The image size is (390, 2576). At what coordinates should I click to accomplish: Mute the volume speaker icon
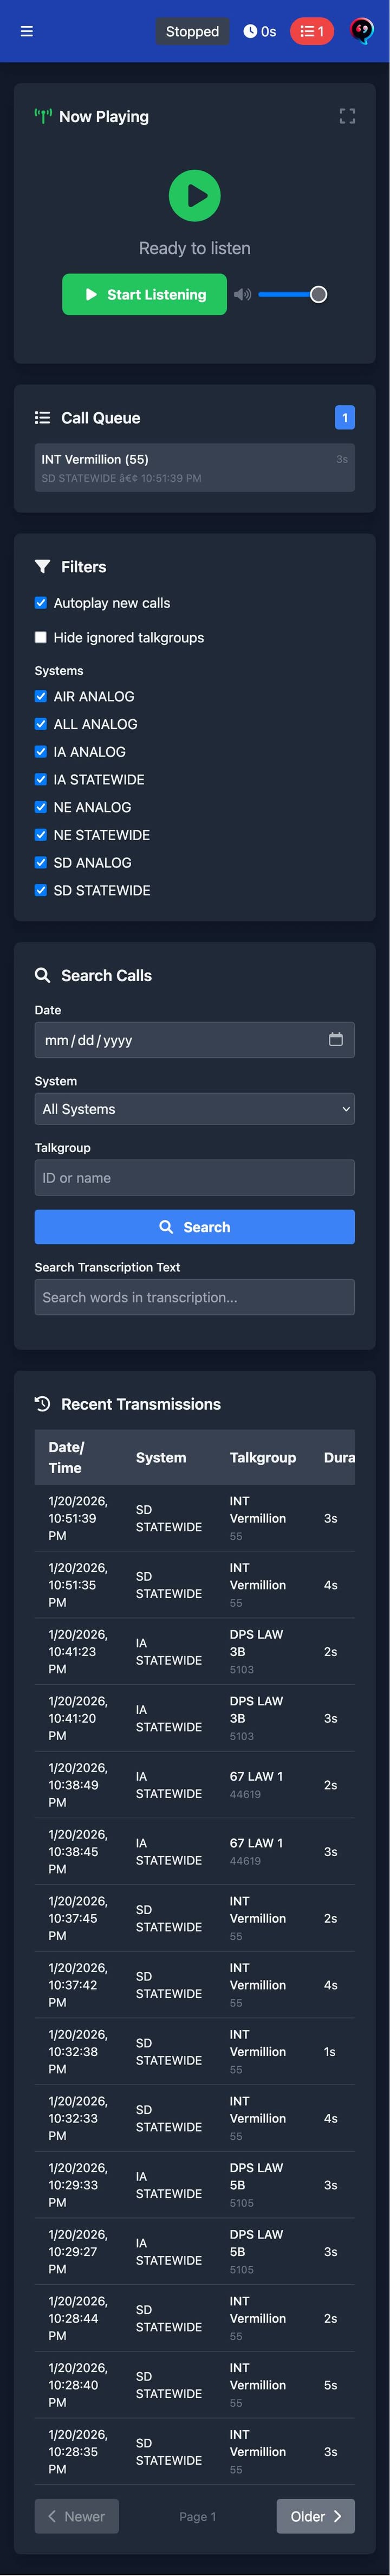click(x=242, y=295)
